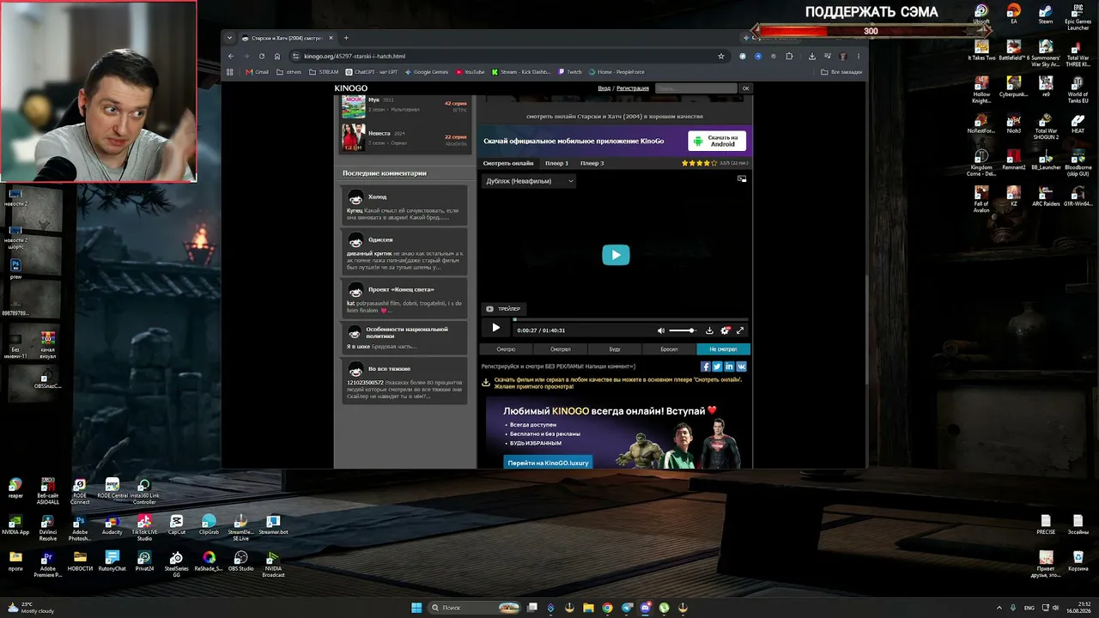Open the Вход login link
Viewport: 1099px width, 618px height.
(x=604, y=88)
